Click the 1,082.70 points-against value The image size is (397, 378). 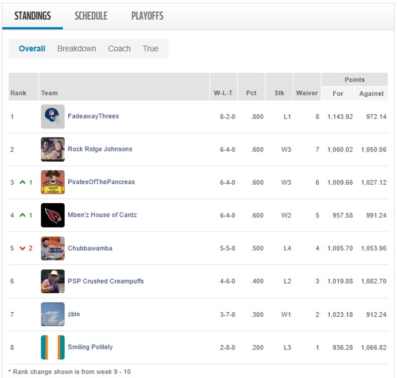tap(374, 281)
